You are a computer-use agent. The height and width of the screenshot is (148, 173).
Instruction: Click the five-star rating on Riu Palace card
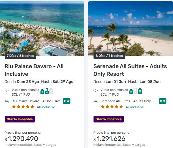pos(23,107)
